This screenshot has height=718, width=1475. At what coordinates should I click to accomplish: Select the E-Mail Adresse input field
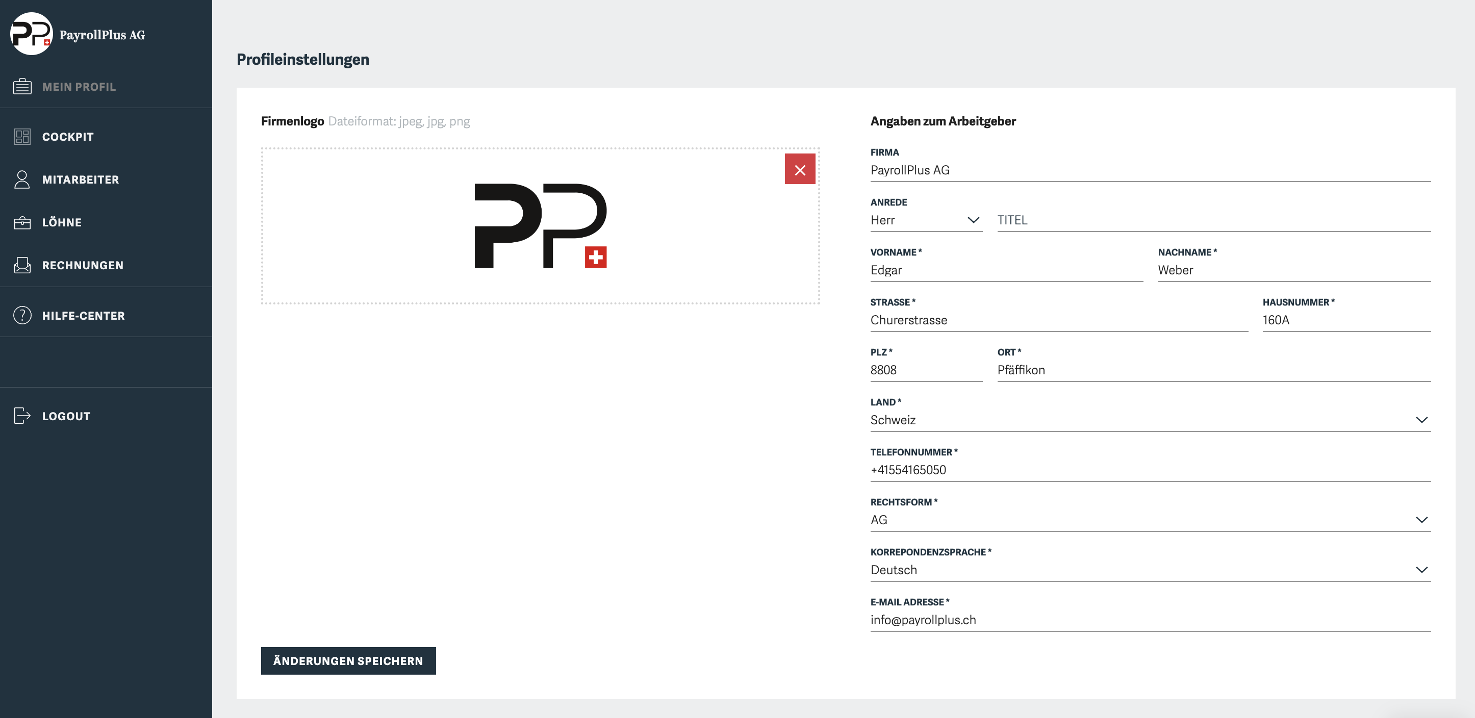(x=1150, y=620)
